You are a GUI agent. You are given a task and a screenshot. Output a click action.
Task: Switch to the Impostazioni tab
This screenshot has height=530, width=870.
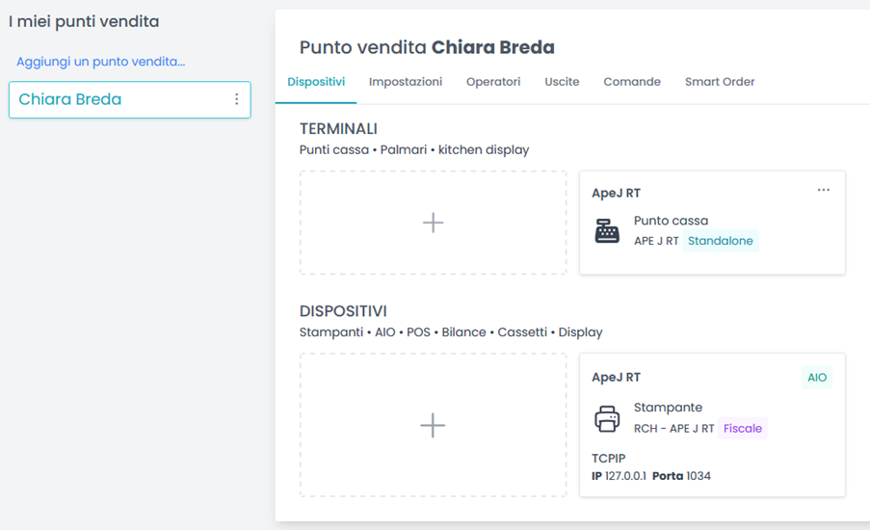[406, 82]
